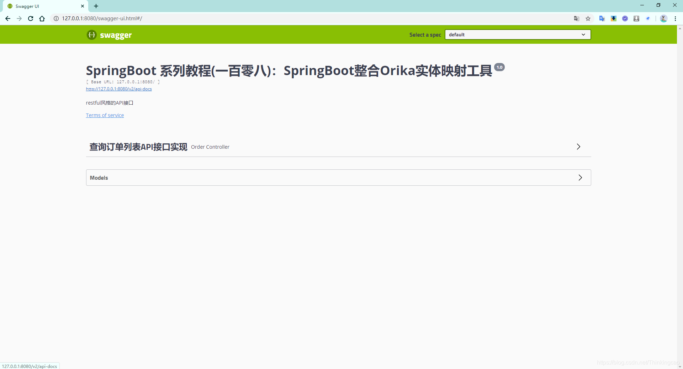The width and height of the screenshot is (683, 369).
Task: Bookmark this page with the star icon
Action: (588, 19)
